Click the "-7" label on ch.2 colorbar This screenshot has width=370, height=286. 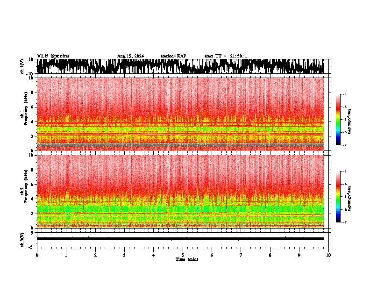click(345, 222)
